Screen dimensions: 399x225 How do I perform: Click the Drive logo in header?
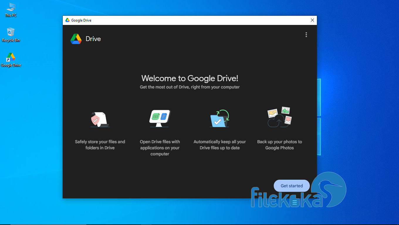76,39
